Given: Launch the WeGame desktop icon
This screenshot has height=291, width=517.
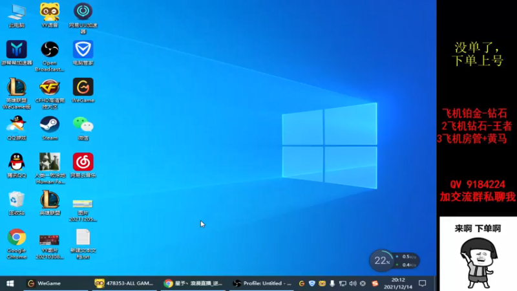Looking at the screenshot, I should [83, 91].
